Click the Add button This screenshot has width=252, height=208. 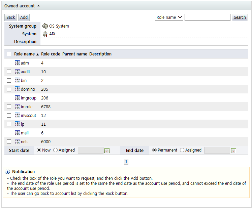(24, 17)
